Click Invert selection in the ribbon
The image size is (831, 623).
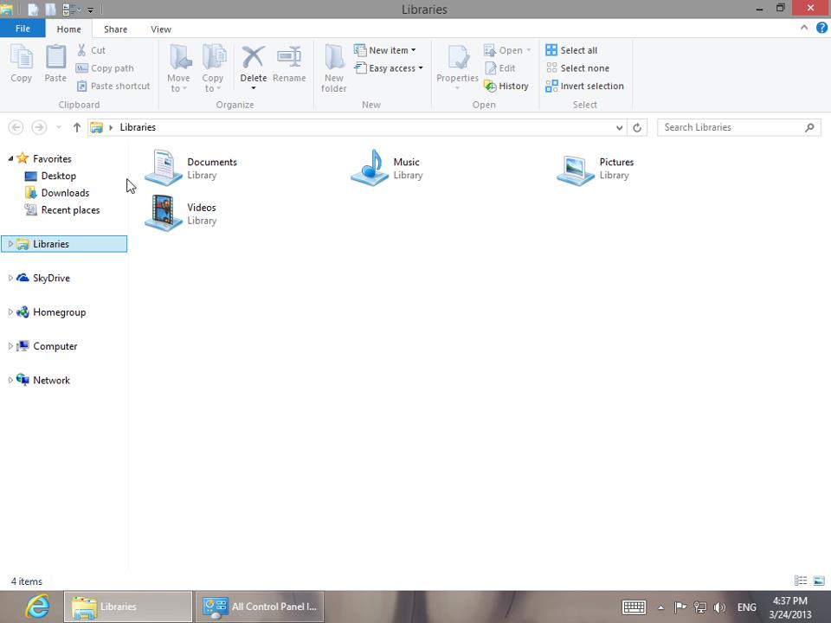pyautogui.click(x=584, y=86)
